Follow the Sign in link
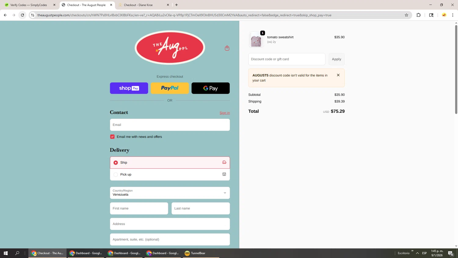 (225, 113)
